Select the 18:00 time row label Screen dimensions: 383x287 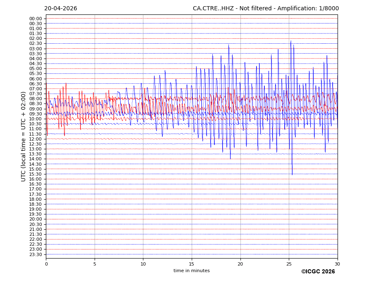coord(36,199)
